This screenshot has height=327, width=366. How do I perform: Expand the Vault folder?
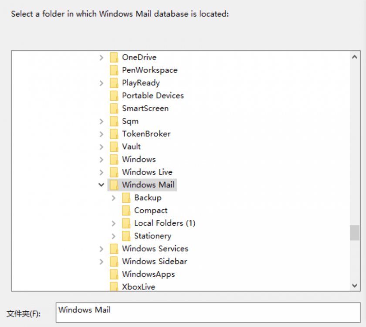101,146
